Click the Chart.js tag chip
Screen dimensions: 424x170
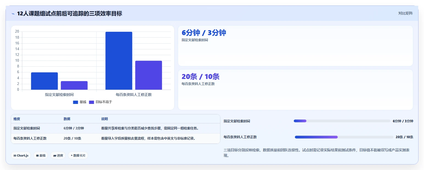(x=21, y=155)
